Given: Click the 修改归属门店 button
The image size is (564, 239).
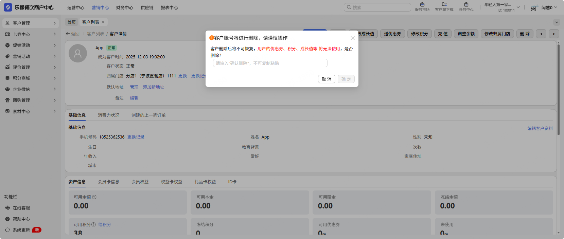Looking at the screenshot, I should pyautogui.click(x=497, y=34).
